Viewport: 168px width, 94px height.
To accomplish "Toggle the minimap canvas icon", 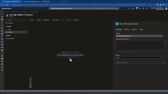I will coord(30,87).
